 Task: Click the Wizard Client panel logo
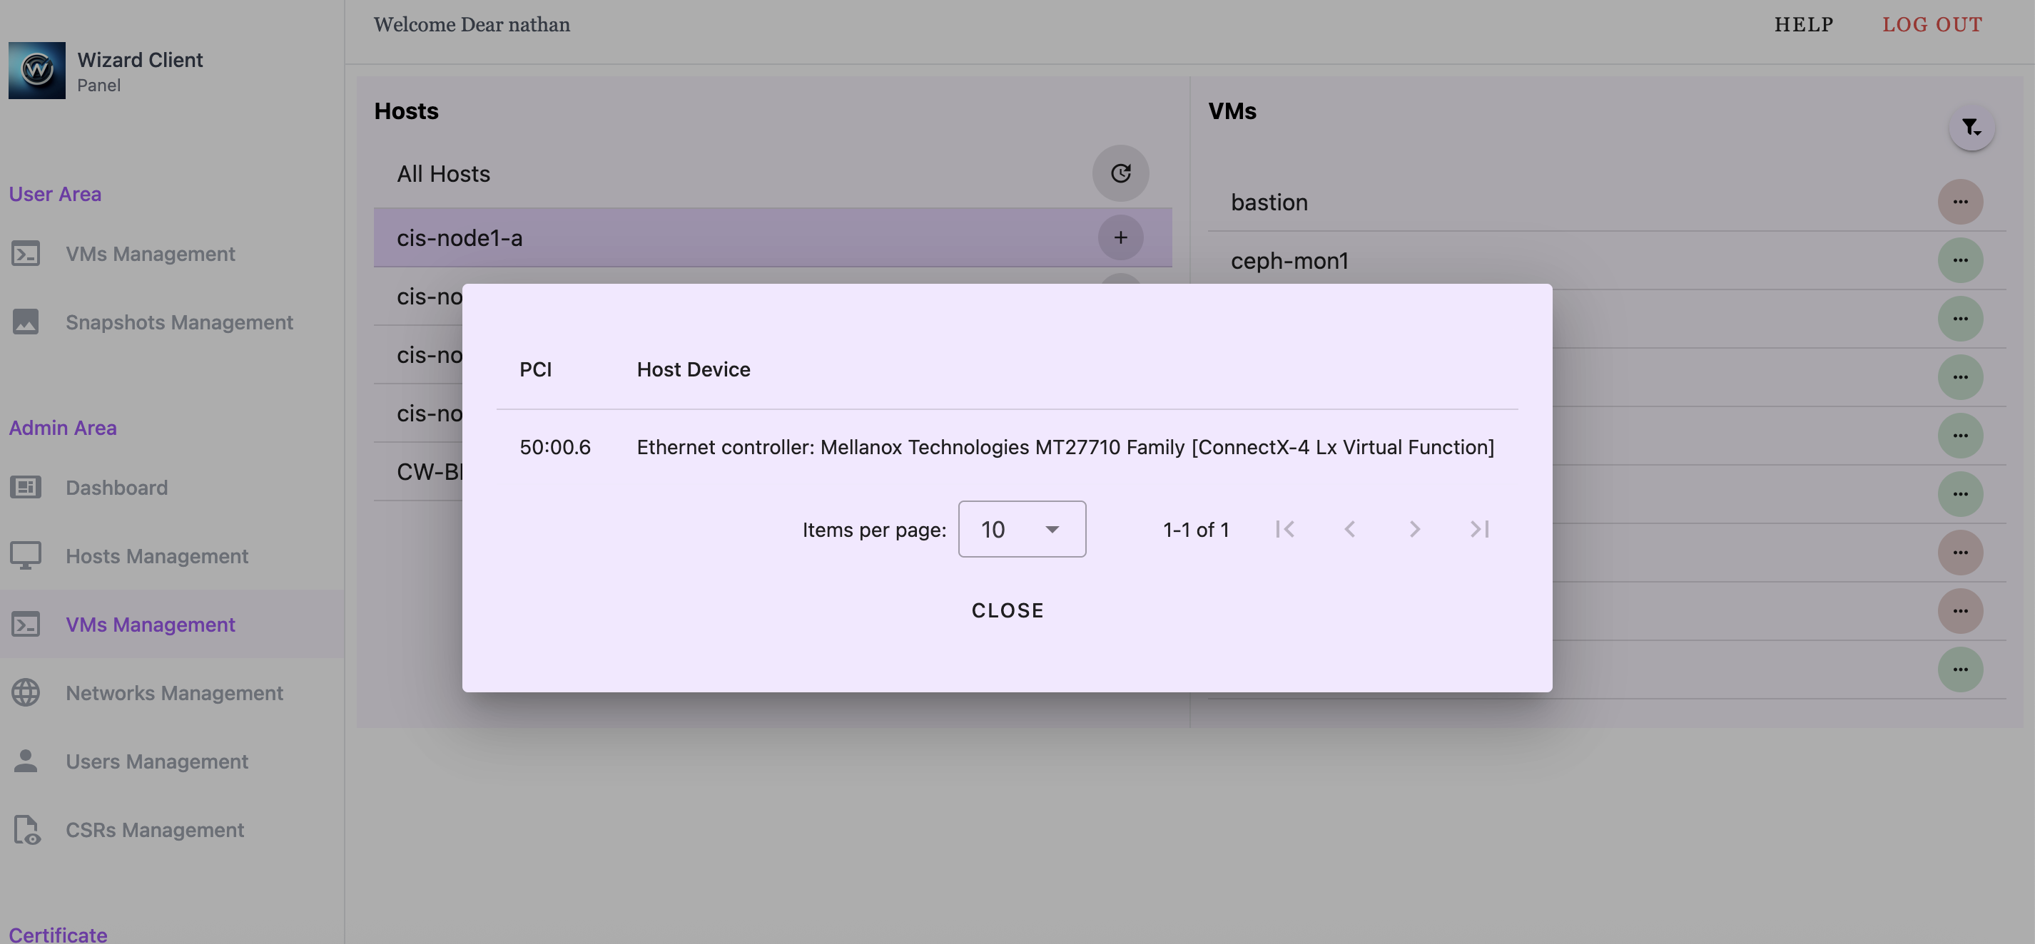[x=37, y=71]
